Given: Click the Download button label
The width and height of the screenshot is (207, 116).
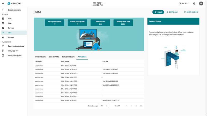Looking at the screenshot, I should coord(173,12).
